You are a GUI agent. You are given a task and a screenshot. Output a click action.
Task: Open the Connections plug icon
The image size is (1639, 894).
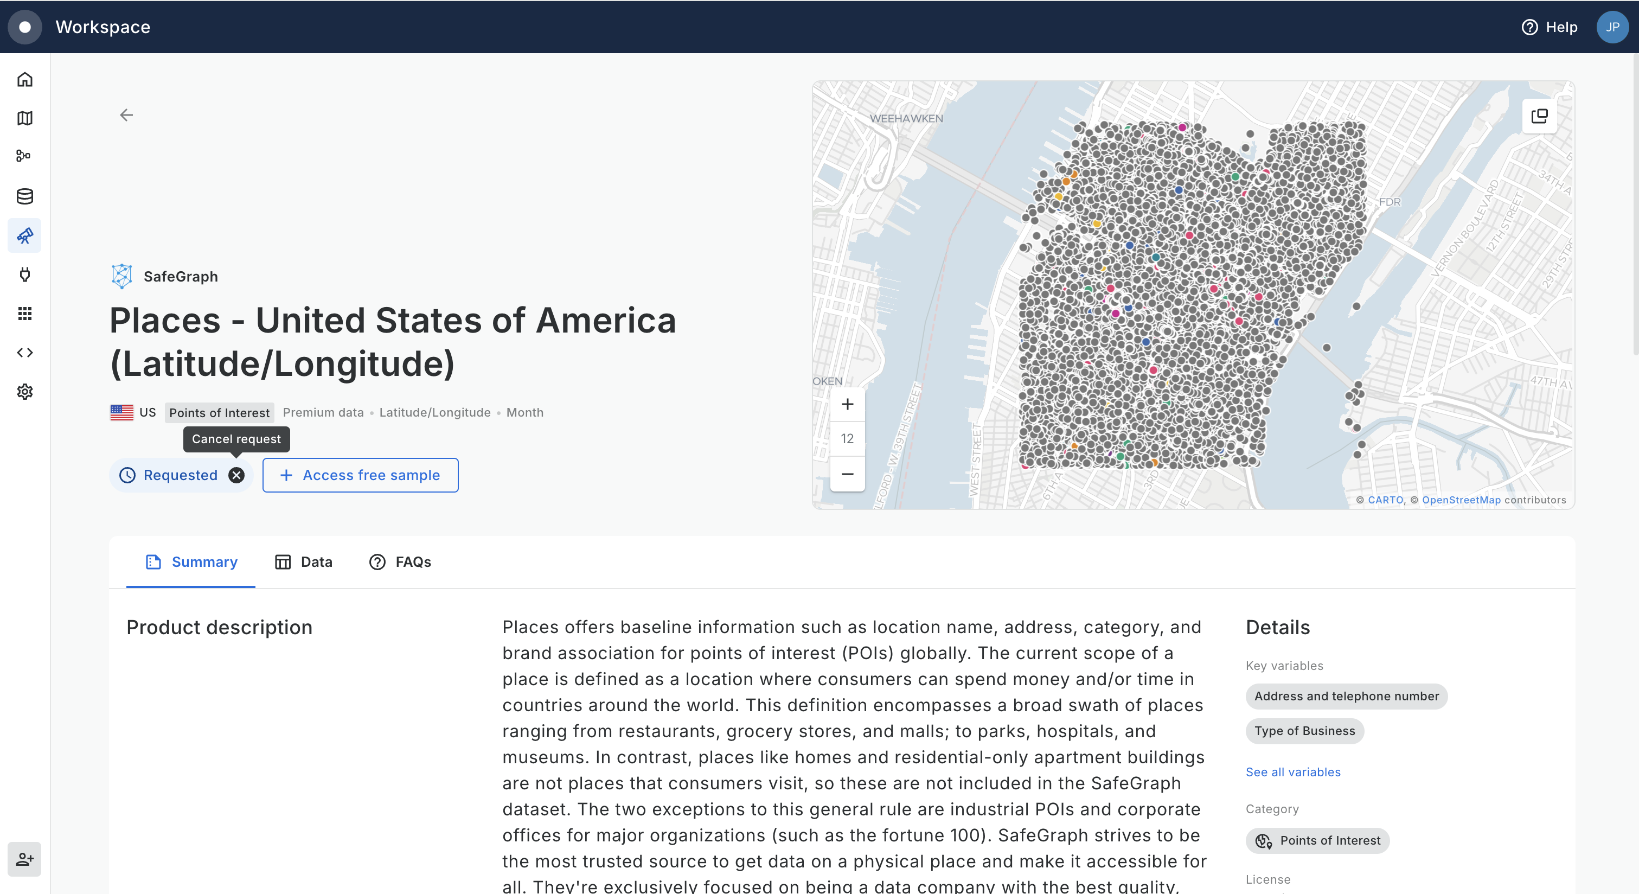click(x=25, y=274)
